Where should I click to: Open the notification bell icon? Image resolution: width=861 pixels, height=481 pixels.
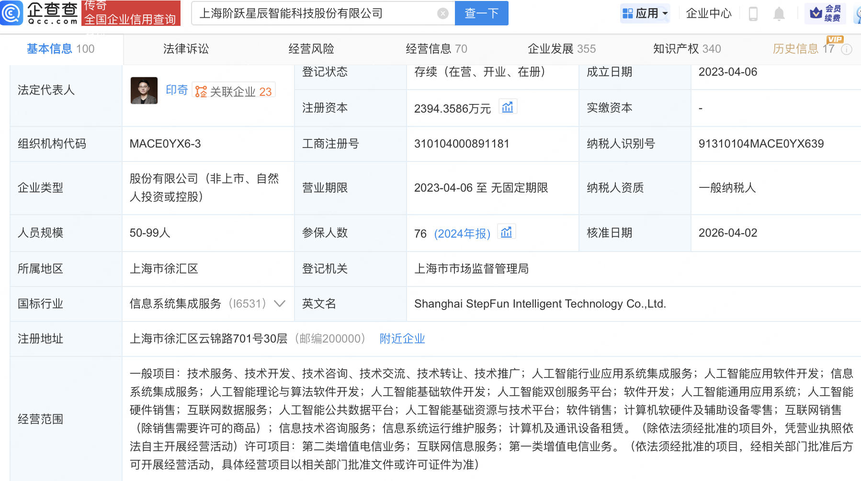(x=779, y=13)
